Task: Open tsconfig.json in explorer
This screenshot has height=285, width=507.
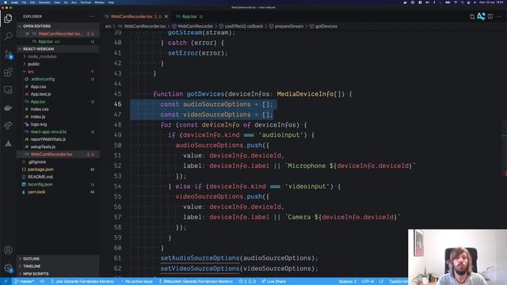Action: point(40,184)
